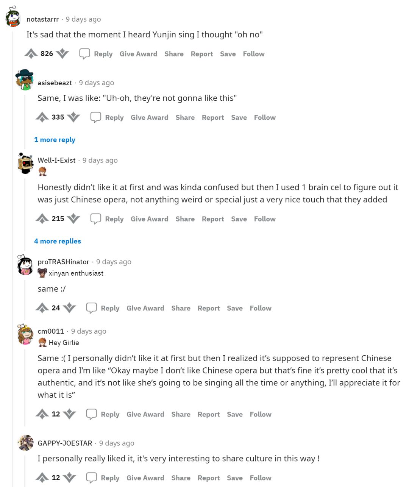
Task: Upvote proTRASHinator's "same :/" comment
Action: [42, 308]
